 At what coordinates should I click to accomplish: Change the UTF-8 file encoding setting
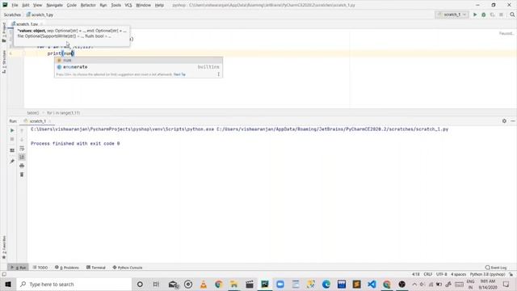pos(442,274)
